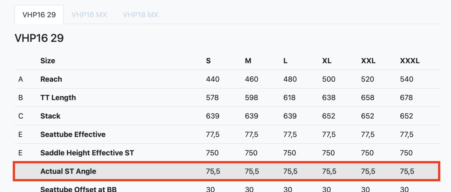Viewport: 451px width, 192px height.
Task: Select the 540 Reach value cell
Action: (406, 79)
